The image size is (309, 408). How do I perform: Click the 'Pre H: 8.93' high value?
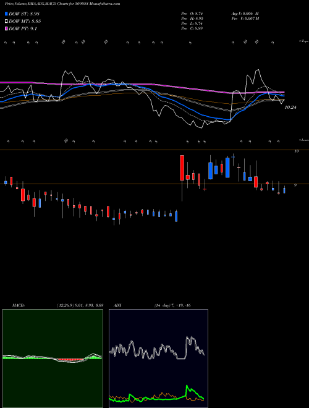pyautogui.click(x=192, y=19)
